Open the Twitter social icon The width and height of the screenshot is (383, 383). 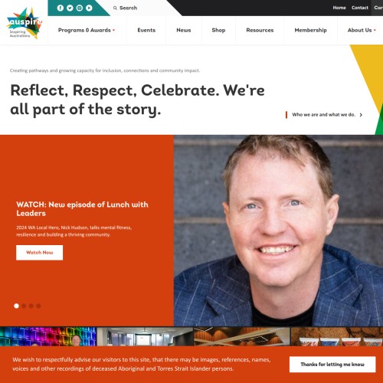tap(70, 8)
